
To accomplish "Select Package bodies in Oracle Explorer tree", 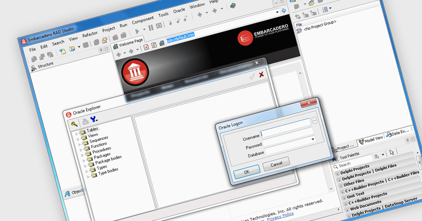I will 108,160.
